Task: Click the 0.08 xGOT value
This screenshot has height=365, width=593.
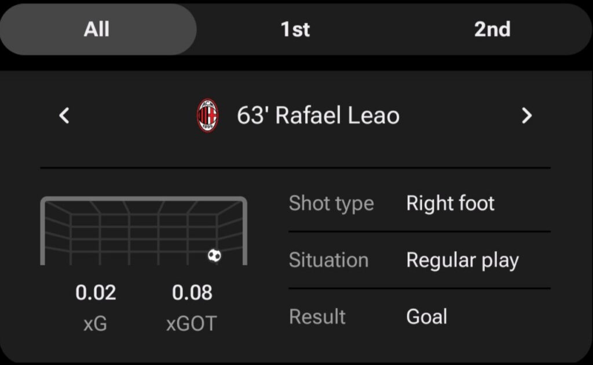Action: point(192,293)
